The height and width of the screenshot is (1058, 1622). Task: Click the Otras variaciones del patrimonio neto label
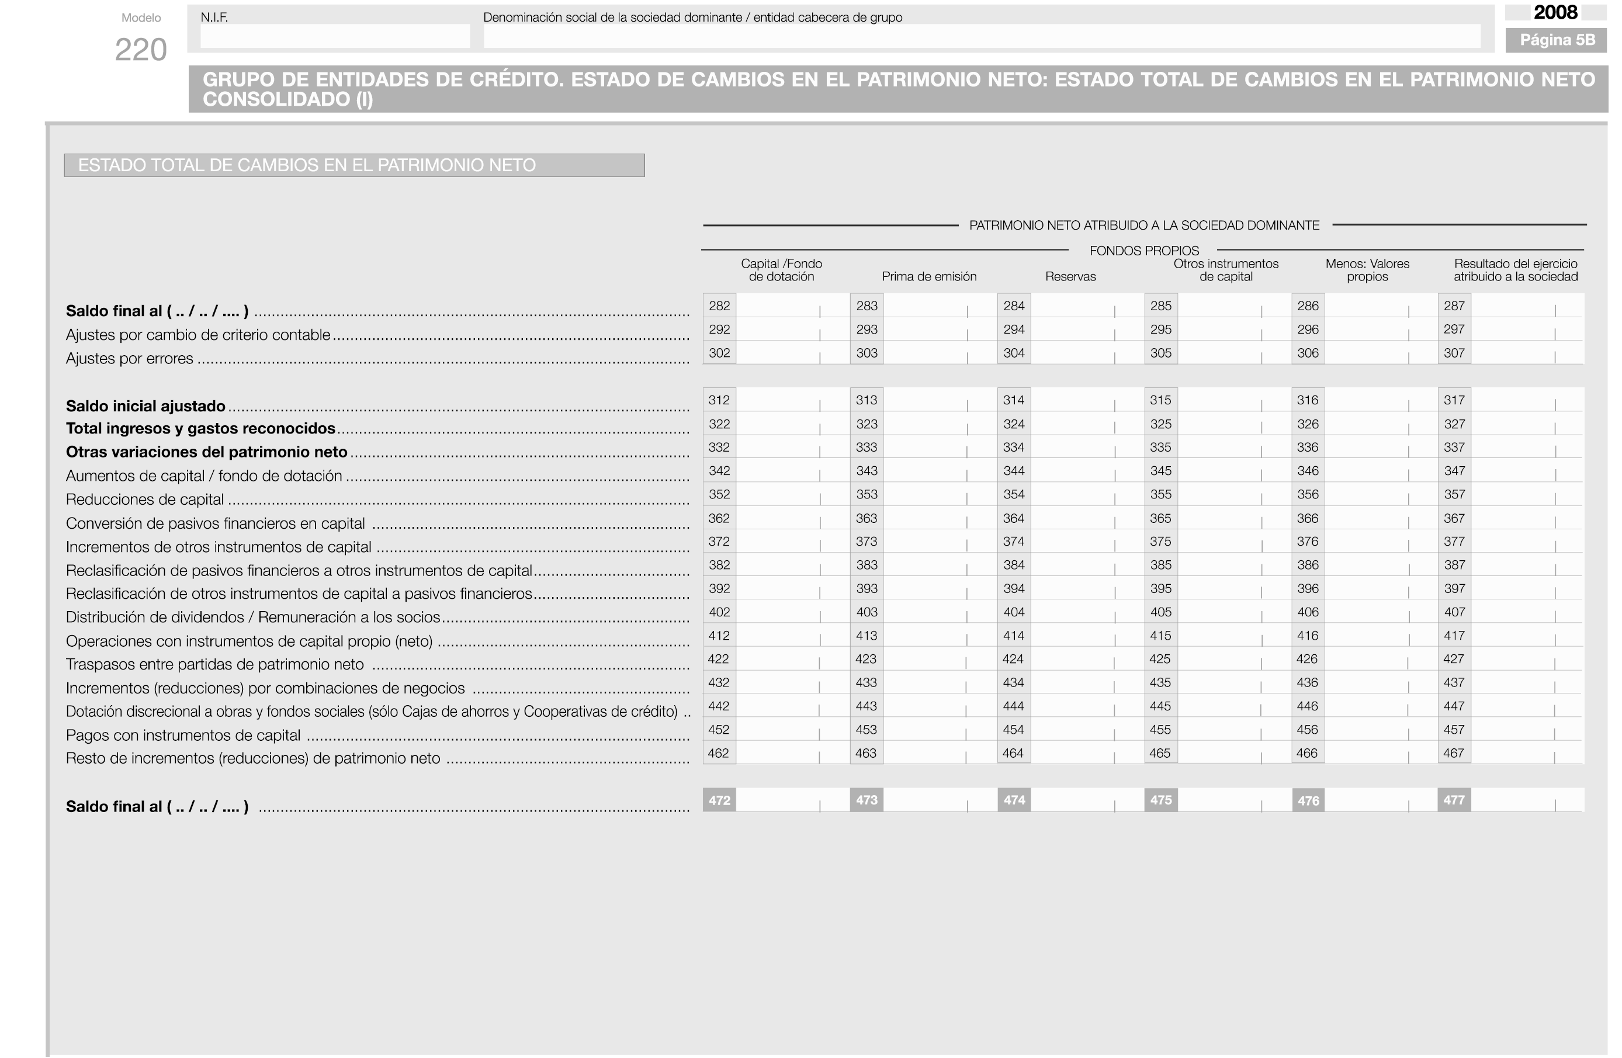[206, 452]
